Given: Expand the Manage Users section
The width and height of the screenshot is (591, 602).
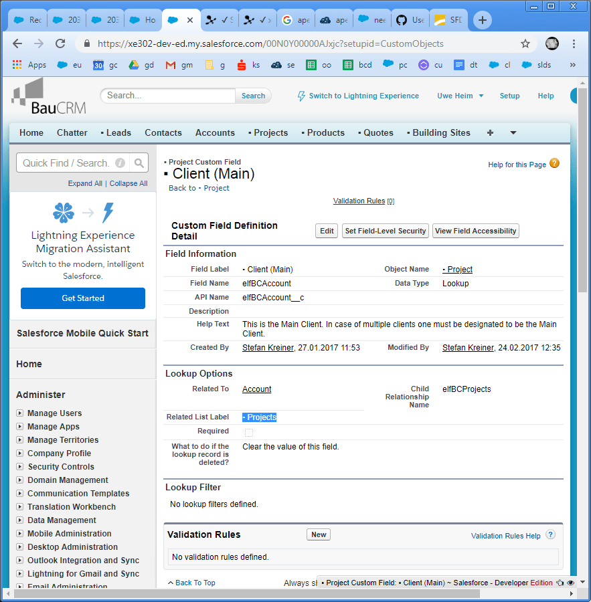Looking at the screenshot, I should 19,413.
